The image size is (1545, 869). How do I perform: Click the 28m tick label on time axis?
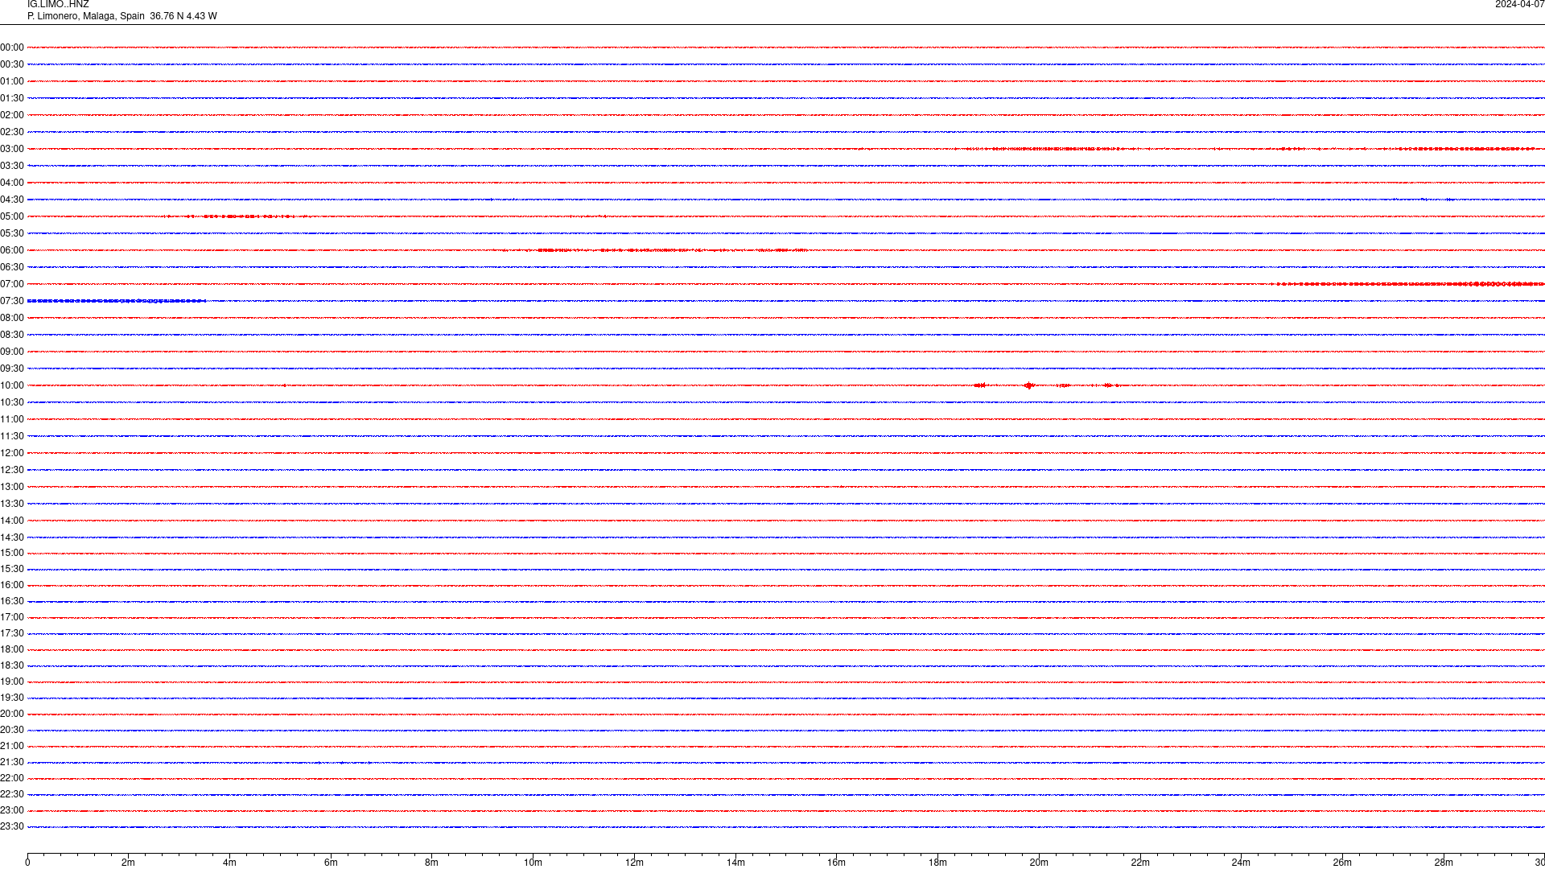coord(1444,863)
